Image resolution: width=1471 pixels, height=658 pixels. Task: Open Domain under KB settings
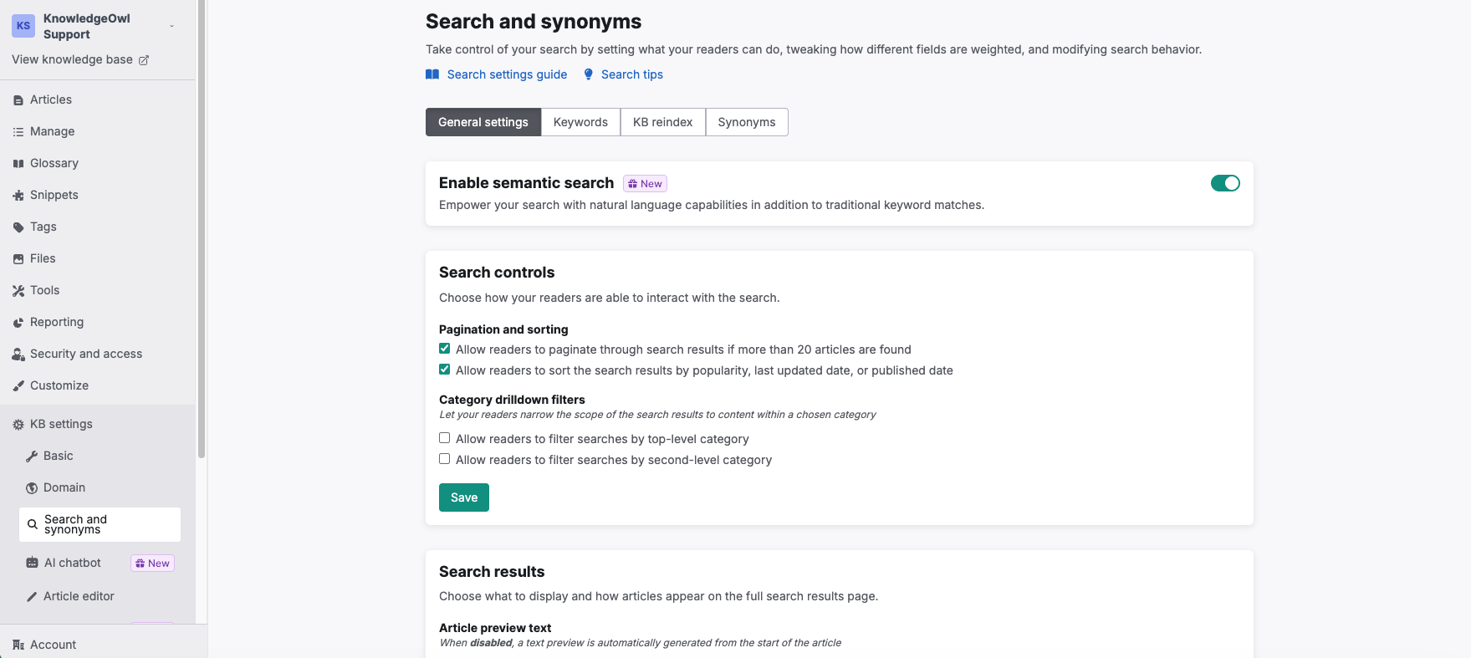tap(64, 487)
